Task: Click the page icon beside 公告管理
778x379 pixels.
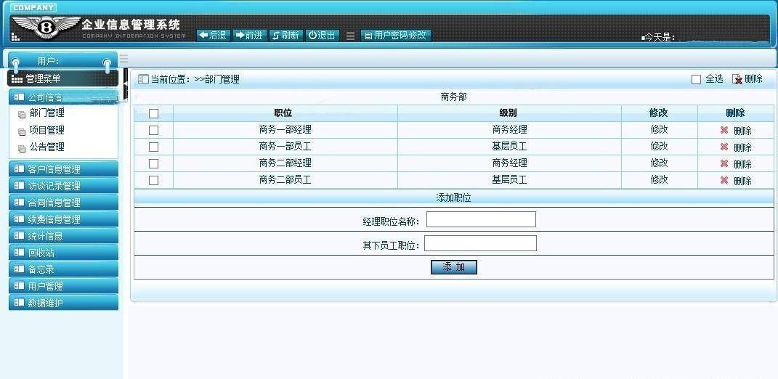Action: [21, 149]
